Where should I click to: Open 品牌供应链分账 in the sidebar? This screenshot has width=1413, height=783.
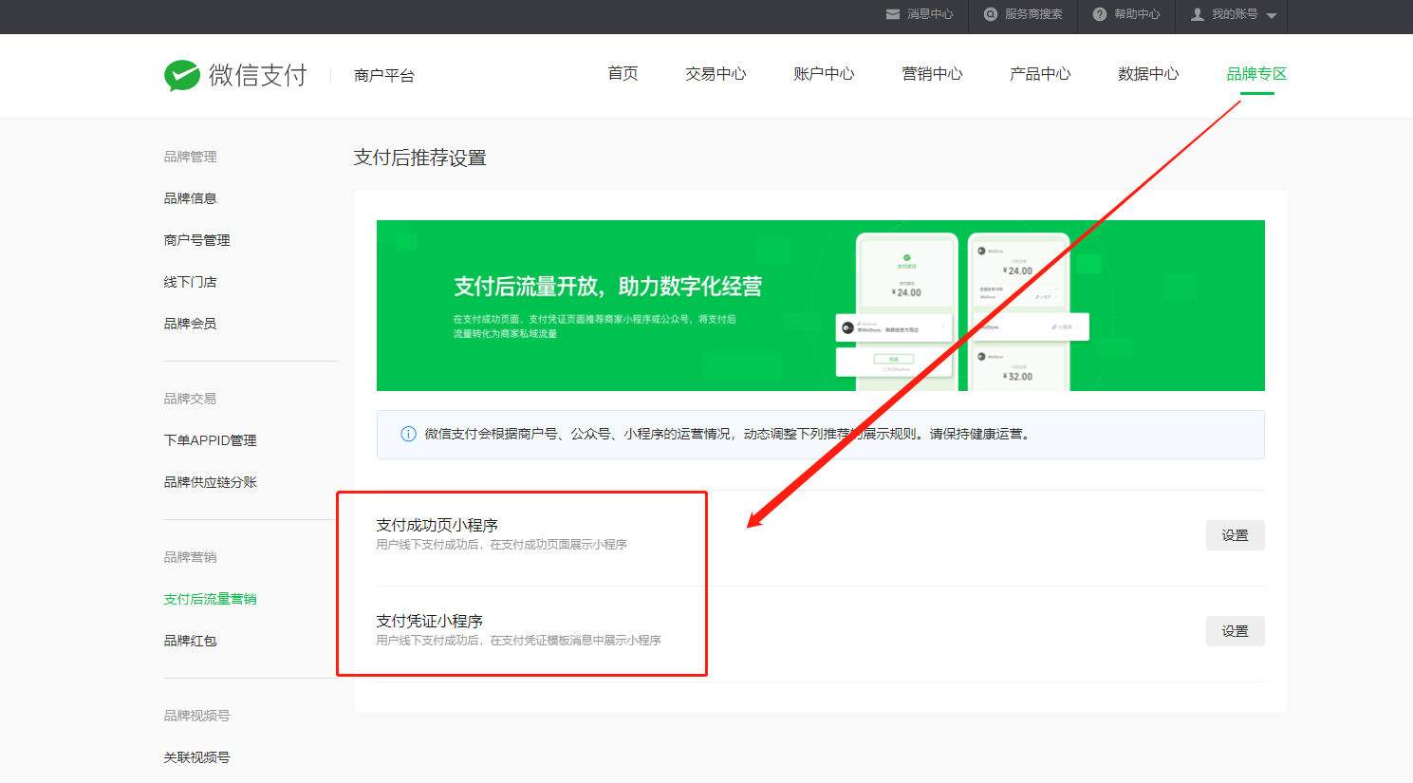pyautogui.click(x=210, y=482)
